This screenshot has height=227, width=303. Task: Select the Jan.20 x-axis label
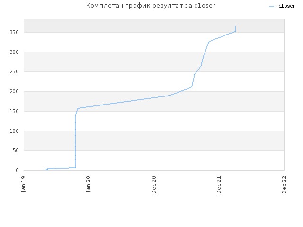[x=89, y=184]
